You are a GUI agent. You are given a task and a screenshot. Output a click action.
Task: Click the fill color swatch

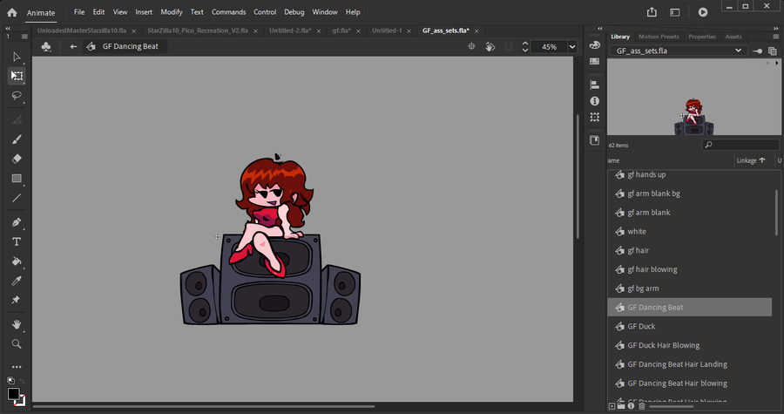(21, 400)
